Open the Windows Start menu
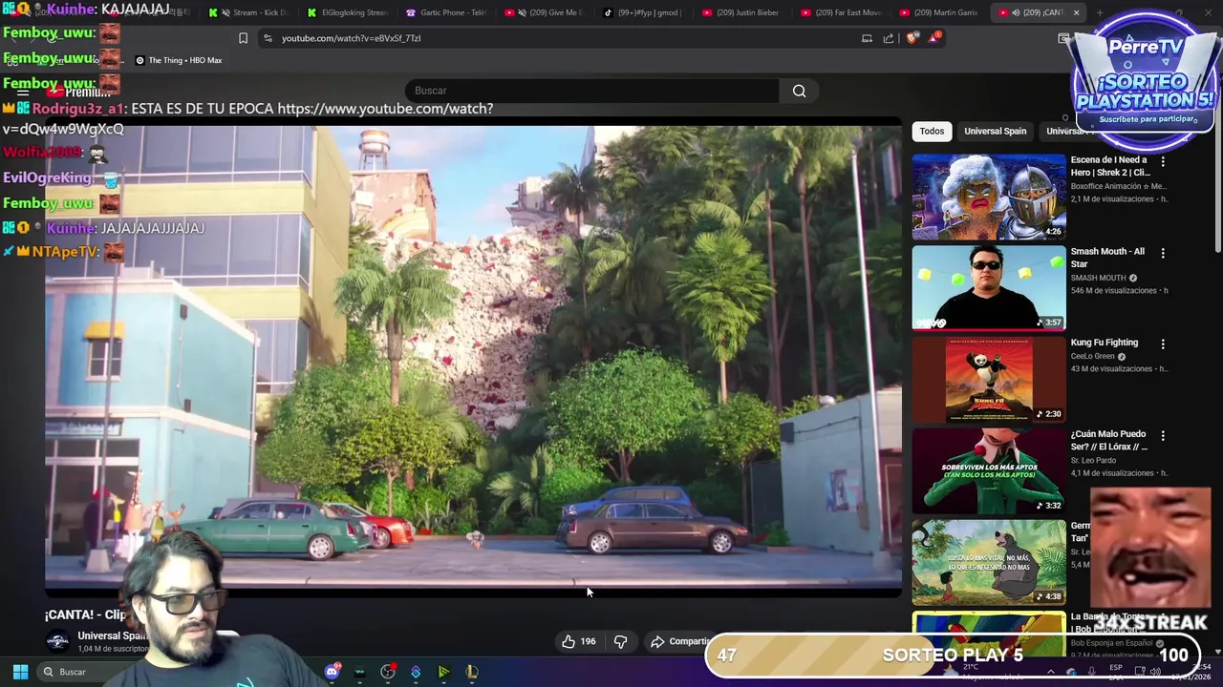Image resolution: width=1223 pixels, height=687 pixels. pyautogui.click(x=20, y=672)
